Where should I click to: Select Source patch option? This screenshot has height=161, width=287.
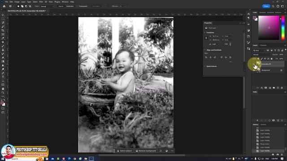point(61,6)
